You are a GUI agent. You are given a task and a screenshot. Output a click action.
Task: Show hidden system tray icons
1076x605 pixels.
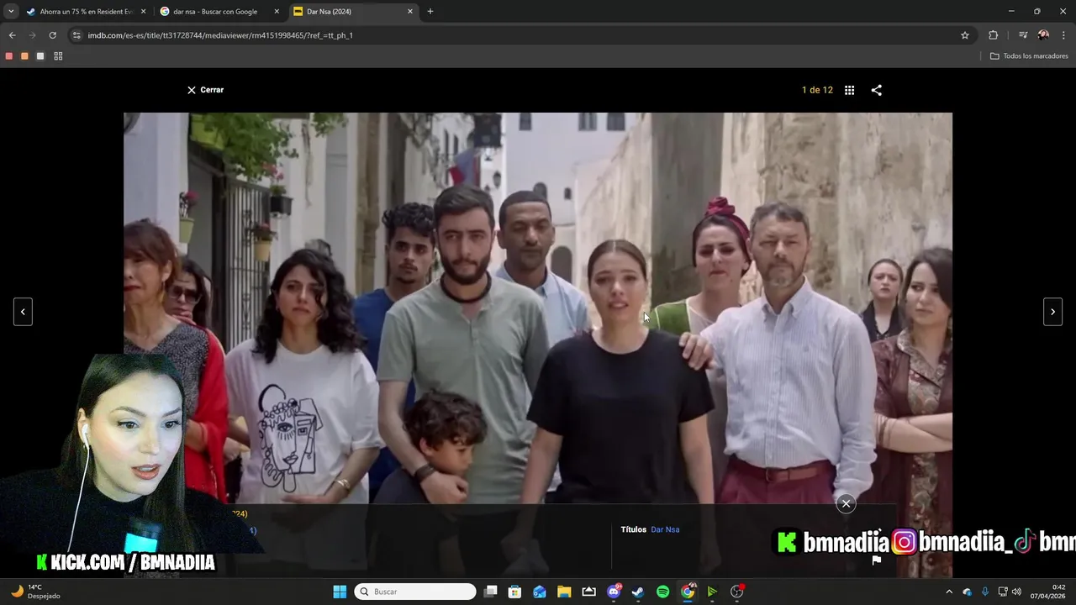[949, 592]
